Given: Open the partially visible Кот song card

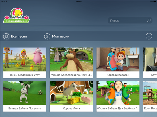Looking at the screenshot, I should coord(150,63).
